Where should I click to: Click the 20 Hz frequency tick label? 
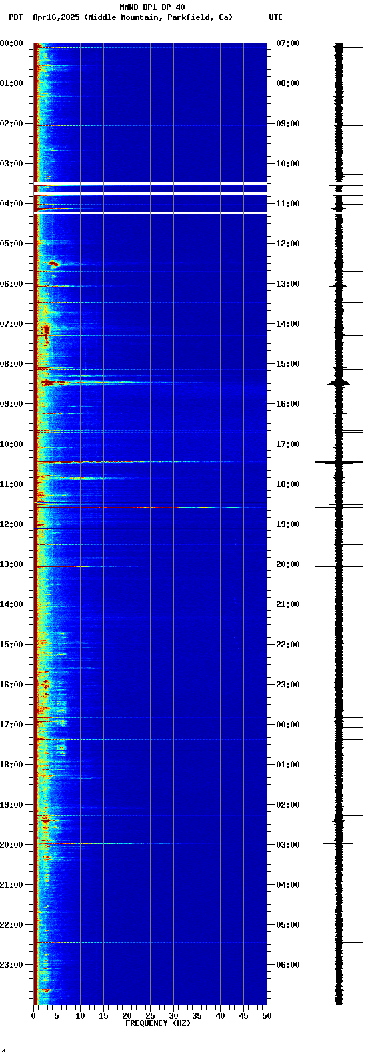click(127, 1016)
